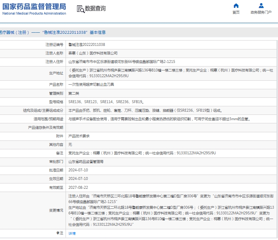
Task: Click the 注册人住所 row label
Action: [54, 62]
